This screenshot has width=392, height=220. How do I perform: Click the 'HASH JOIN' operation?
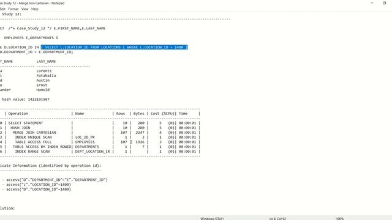point(20,128)
